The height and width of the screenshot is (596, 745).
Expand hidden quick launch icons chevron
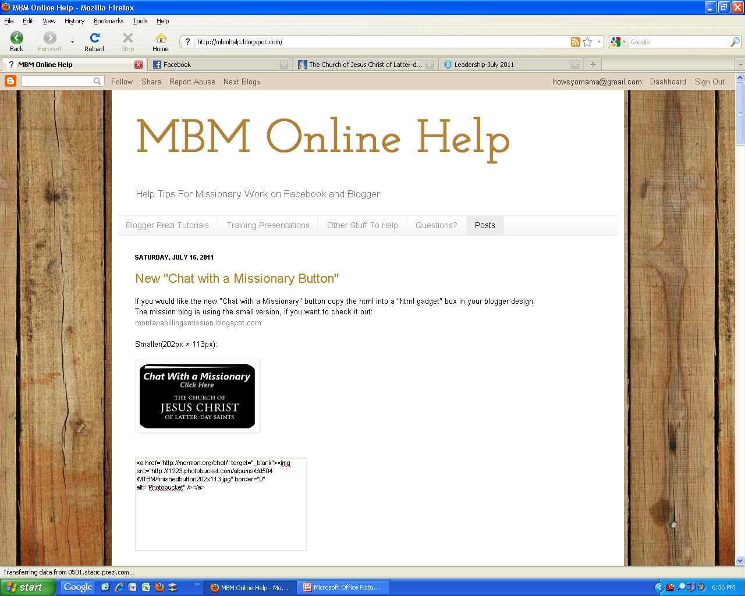[x=197, y=584]
